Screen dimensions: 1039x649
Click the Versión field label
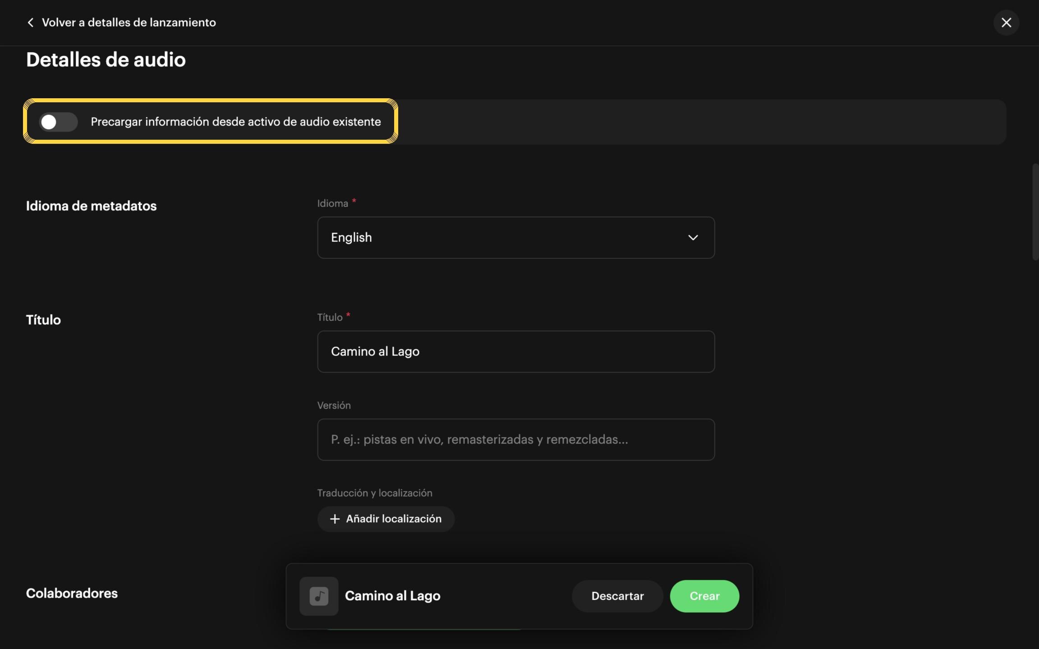click(x=334, y=405)
